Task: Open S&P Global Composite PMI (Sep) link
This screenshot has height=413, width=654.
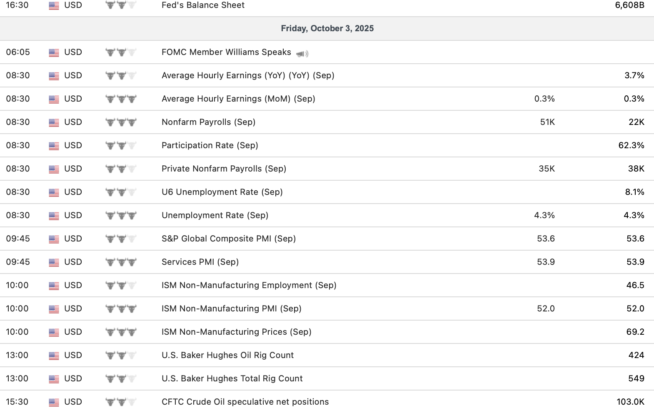Action: coord(229,239)
